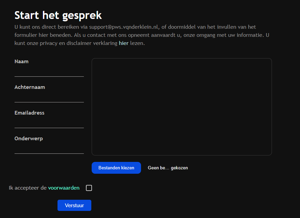300x218 pixels.
Task: Click the word 'lezen' after the hier link
Action: [137, 43]
